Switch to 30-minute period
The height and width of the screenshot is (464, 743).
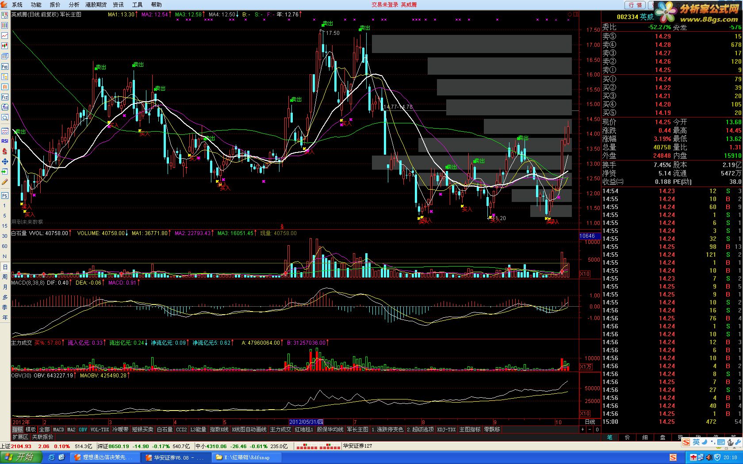pyautogui.click(x=5, y=236)
